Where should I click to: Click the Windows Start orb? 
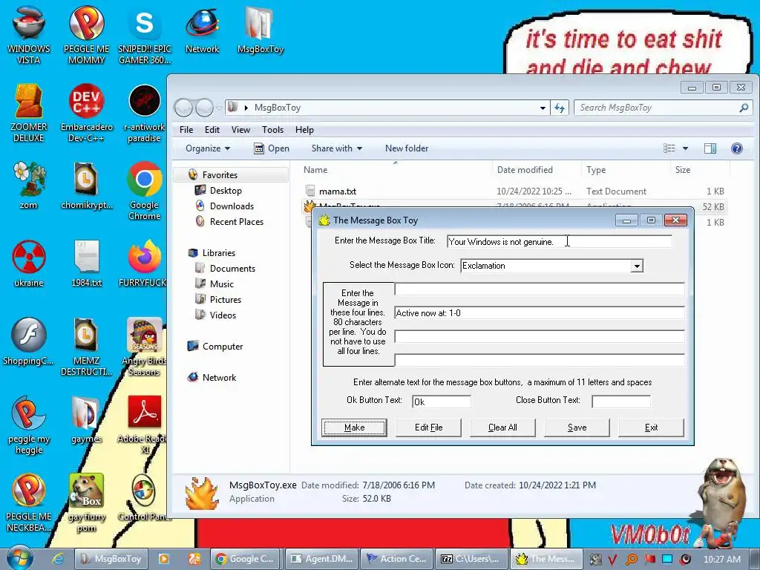pyautogui.click(x=20, y=557)
